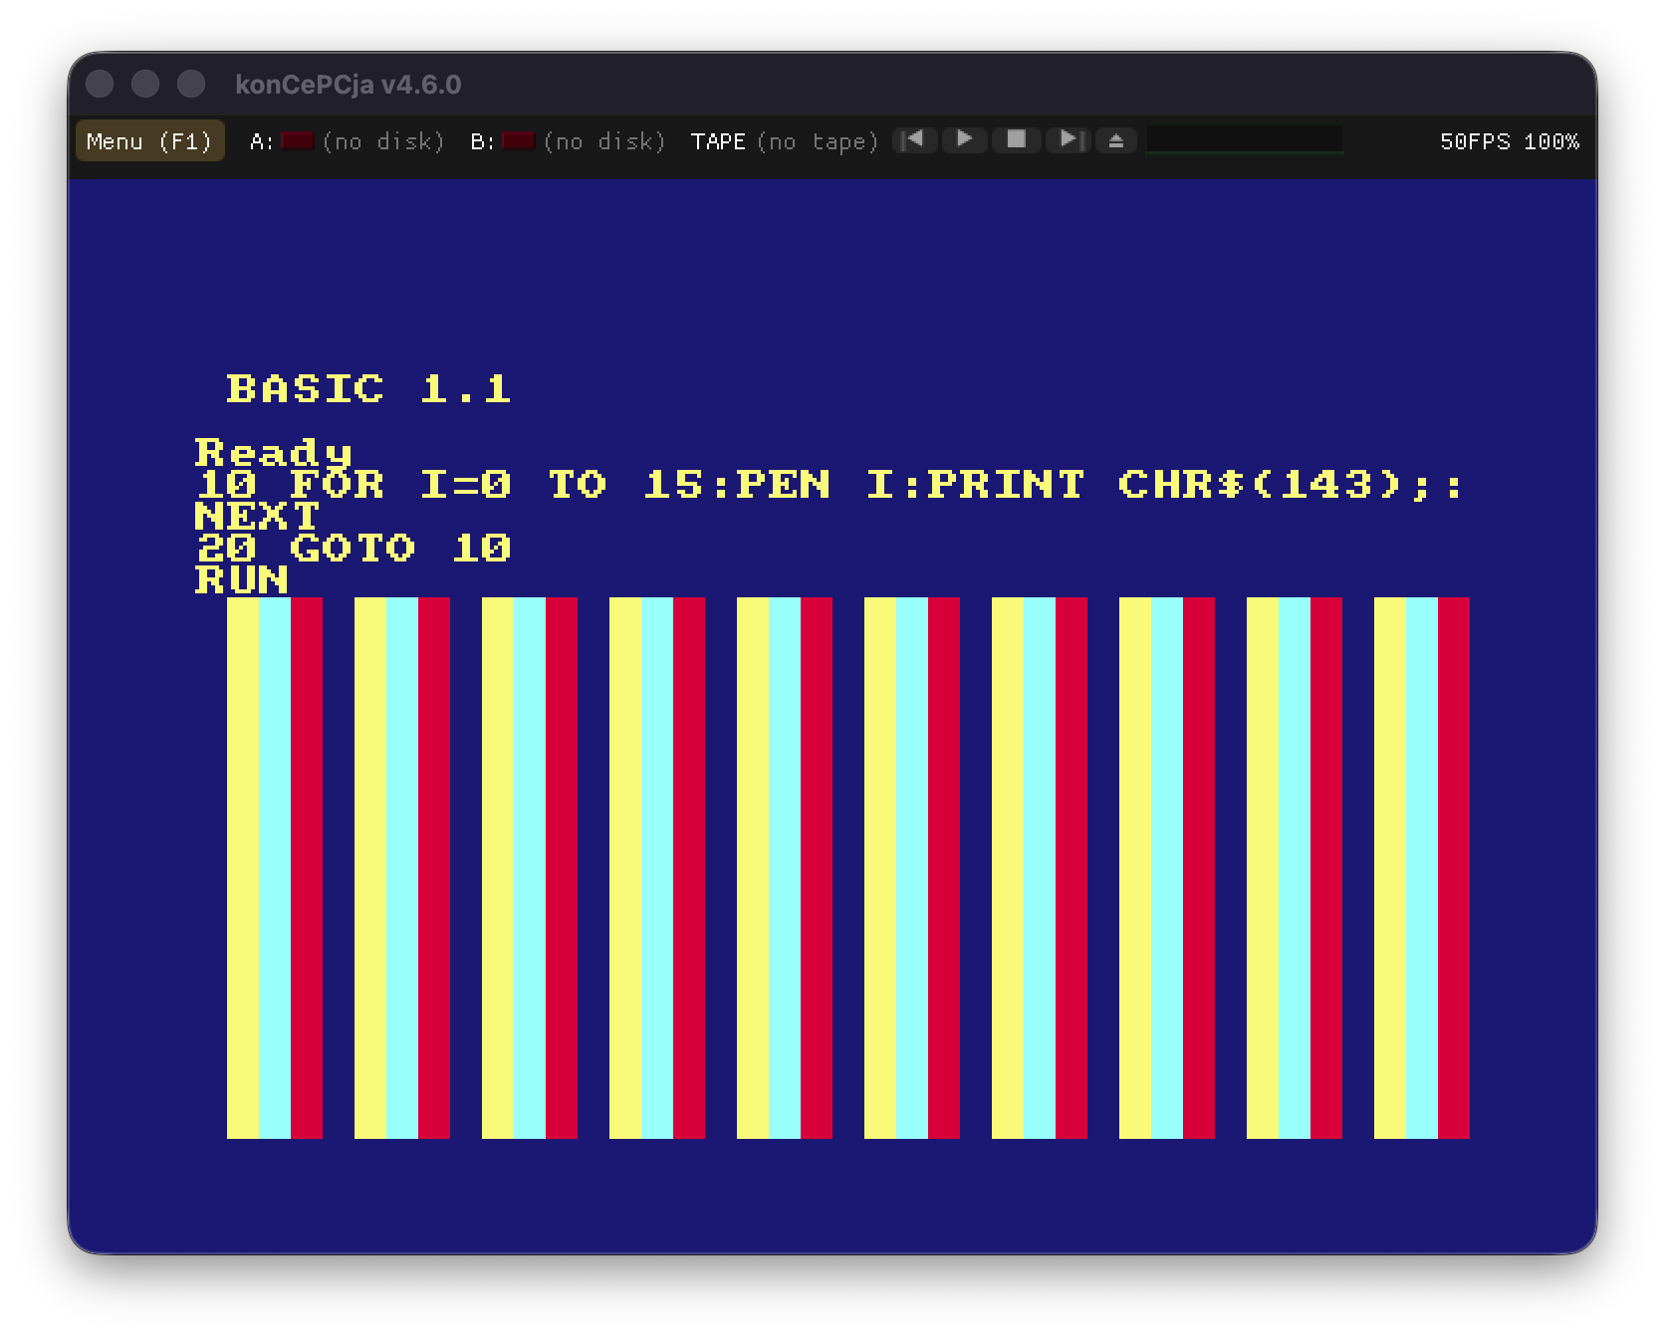Open the Menu (F1) button
This screenshot has height=1338, width=1665.
point(149,141)
